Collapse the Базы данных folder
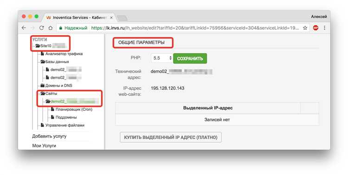The image size is (348, 175). 43,62
